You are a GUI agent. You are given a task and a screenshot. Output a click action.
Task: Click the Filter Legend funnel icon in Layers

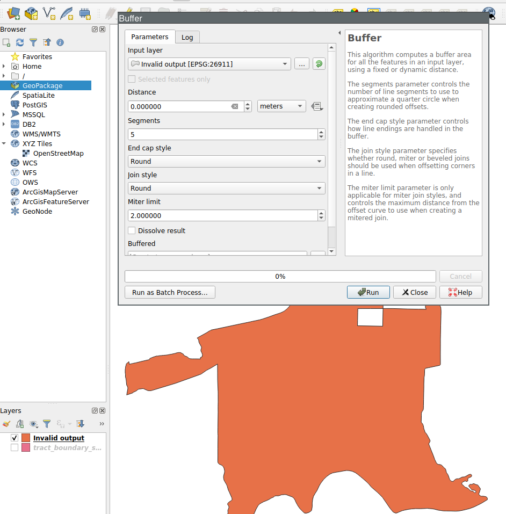pos(47,424)
